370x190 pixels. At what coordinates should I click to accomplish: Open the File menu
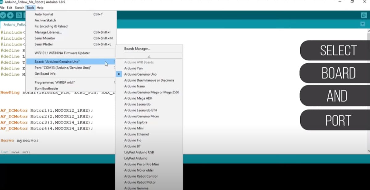tap(2, 8)
